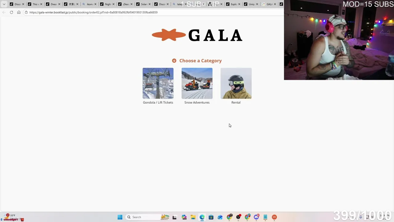The width and height of the screenshot is (394, 222).
Task: Click the browser back arrow
Action: 4,12
